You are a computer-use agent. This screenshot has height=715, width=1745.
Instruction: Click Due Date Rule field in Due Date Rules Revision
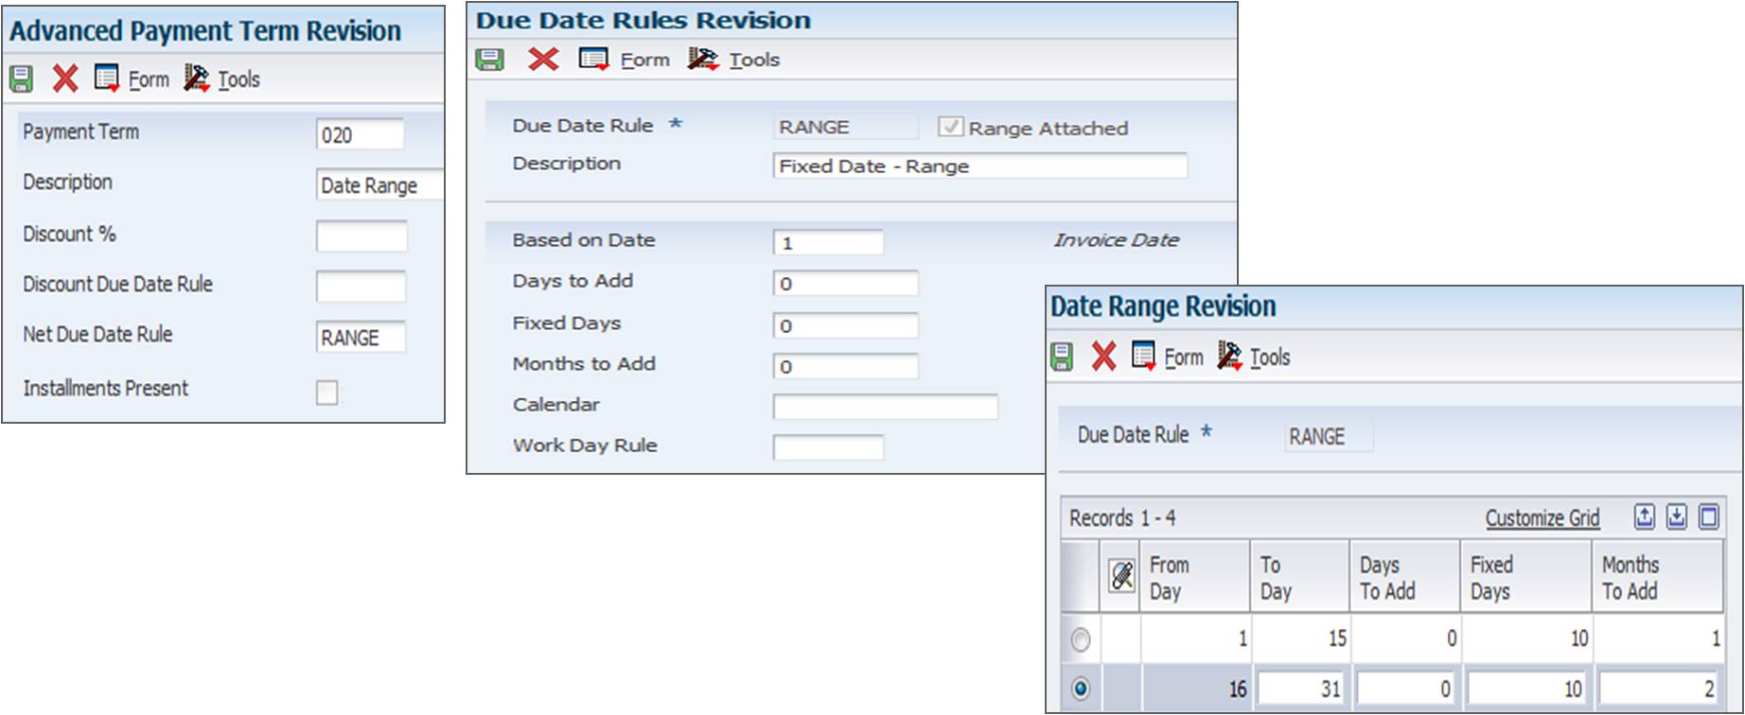click(x=846, y=127)
